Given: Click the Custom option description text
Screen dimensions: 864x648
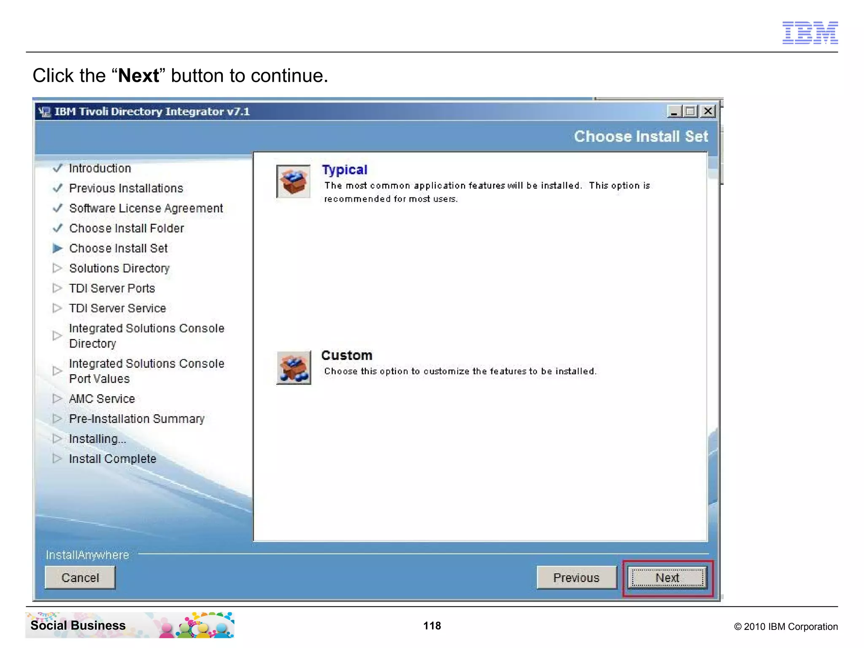Looking at the screenshot, I should (x=460, y=371).
